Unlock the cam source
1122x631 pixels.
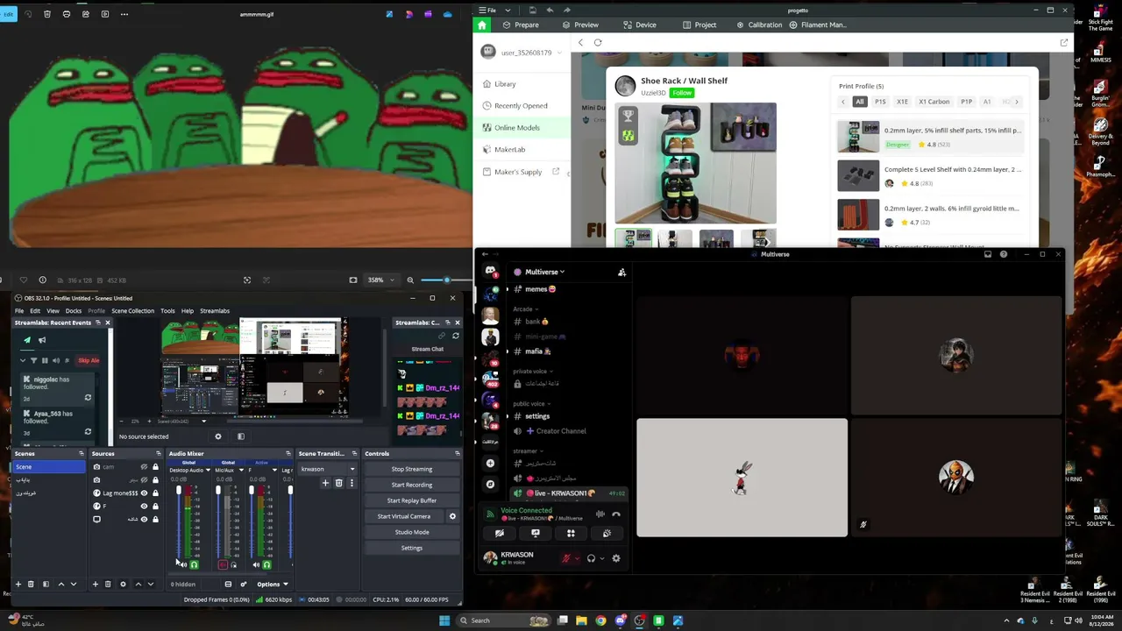point(156,467)
